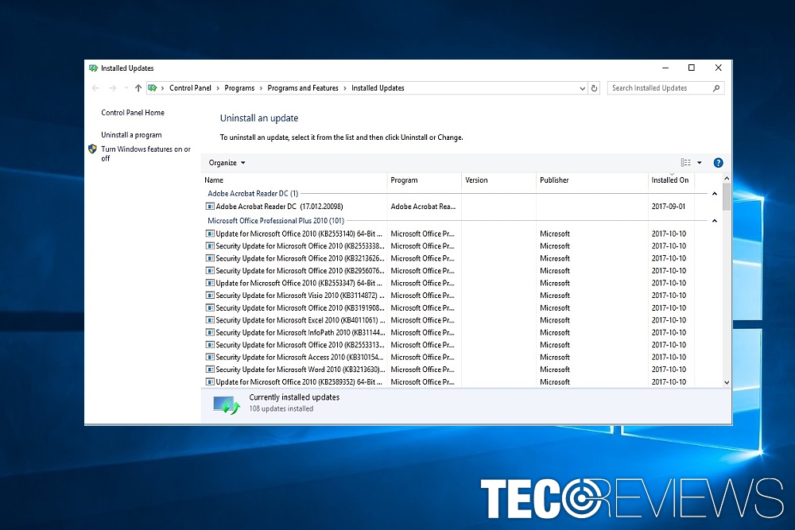Click the scroll down arrow of updates list
This screenshot has height=530, width=795.
pyautogui.click(x=727, y=383)
